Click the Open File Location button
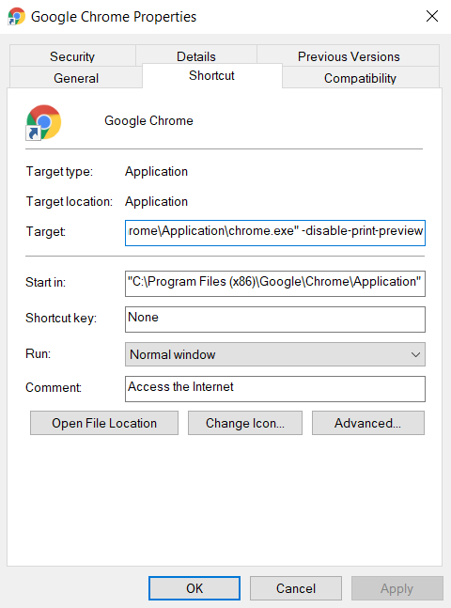Viewport: 451px width, 608px height. (x=104, y=423)
